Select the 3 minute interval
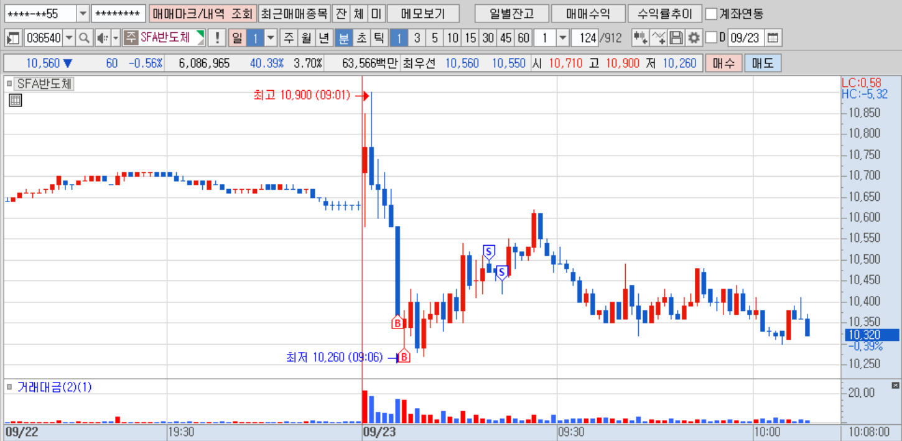Viewport: 902px width, 441px height. pos(417,38)
